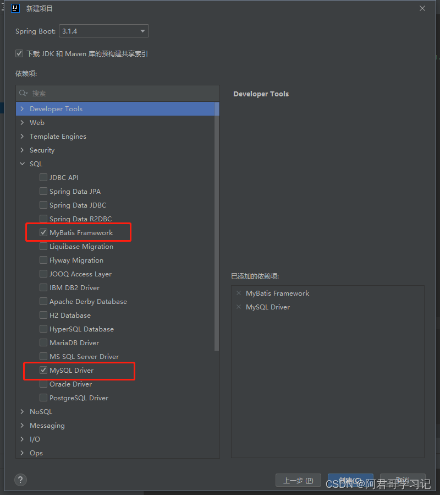Tick the Spring Data JDBC checkbox
The image size is (440, 495).
(x=43, y=205)
